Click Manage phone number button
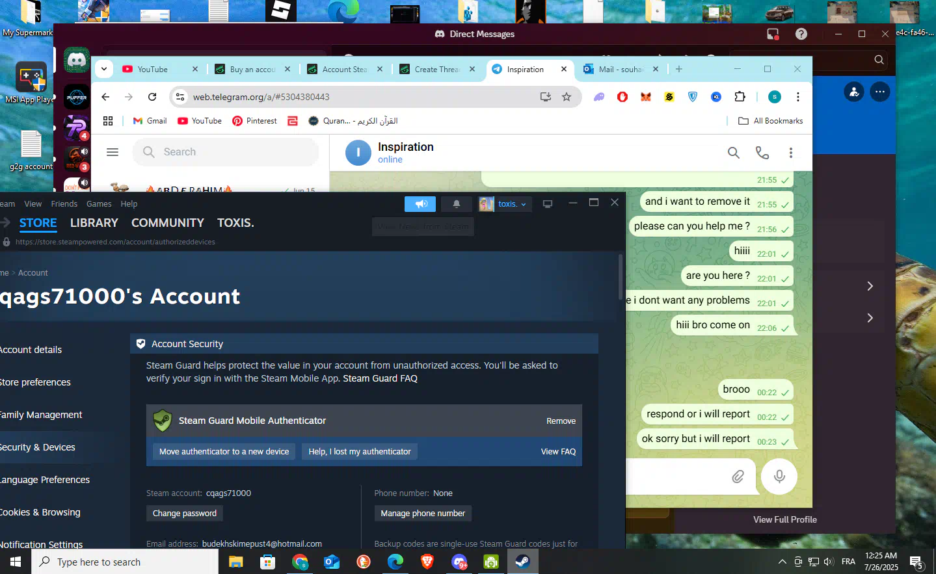The image size is (936, 574). click(423, 514)
